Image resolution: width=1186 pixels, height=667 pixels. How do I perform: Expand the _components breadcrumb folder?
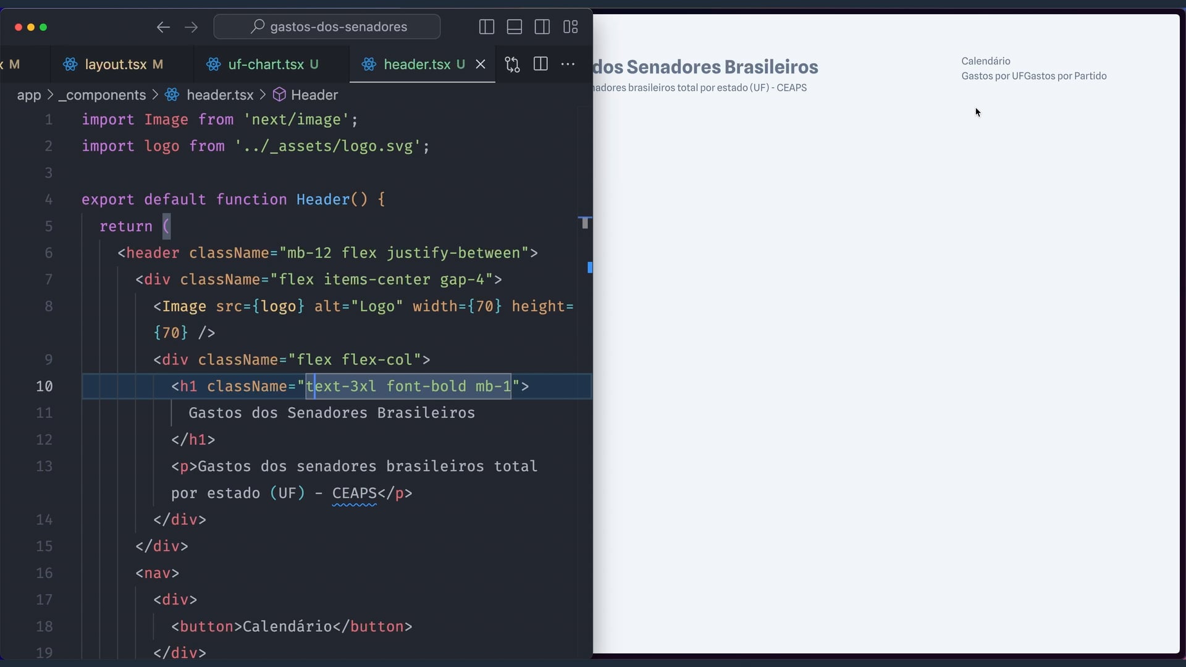[102, 95]
